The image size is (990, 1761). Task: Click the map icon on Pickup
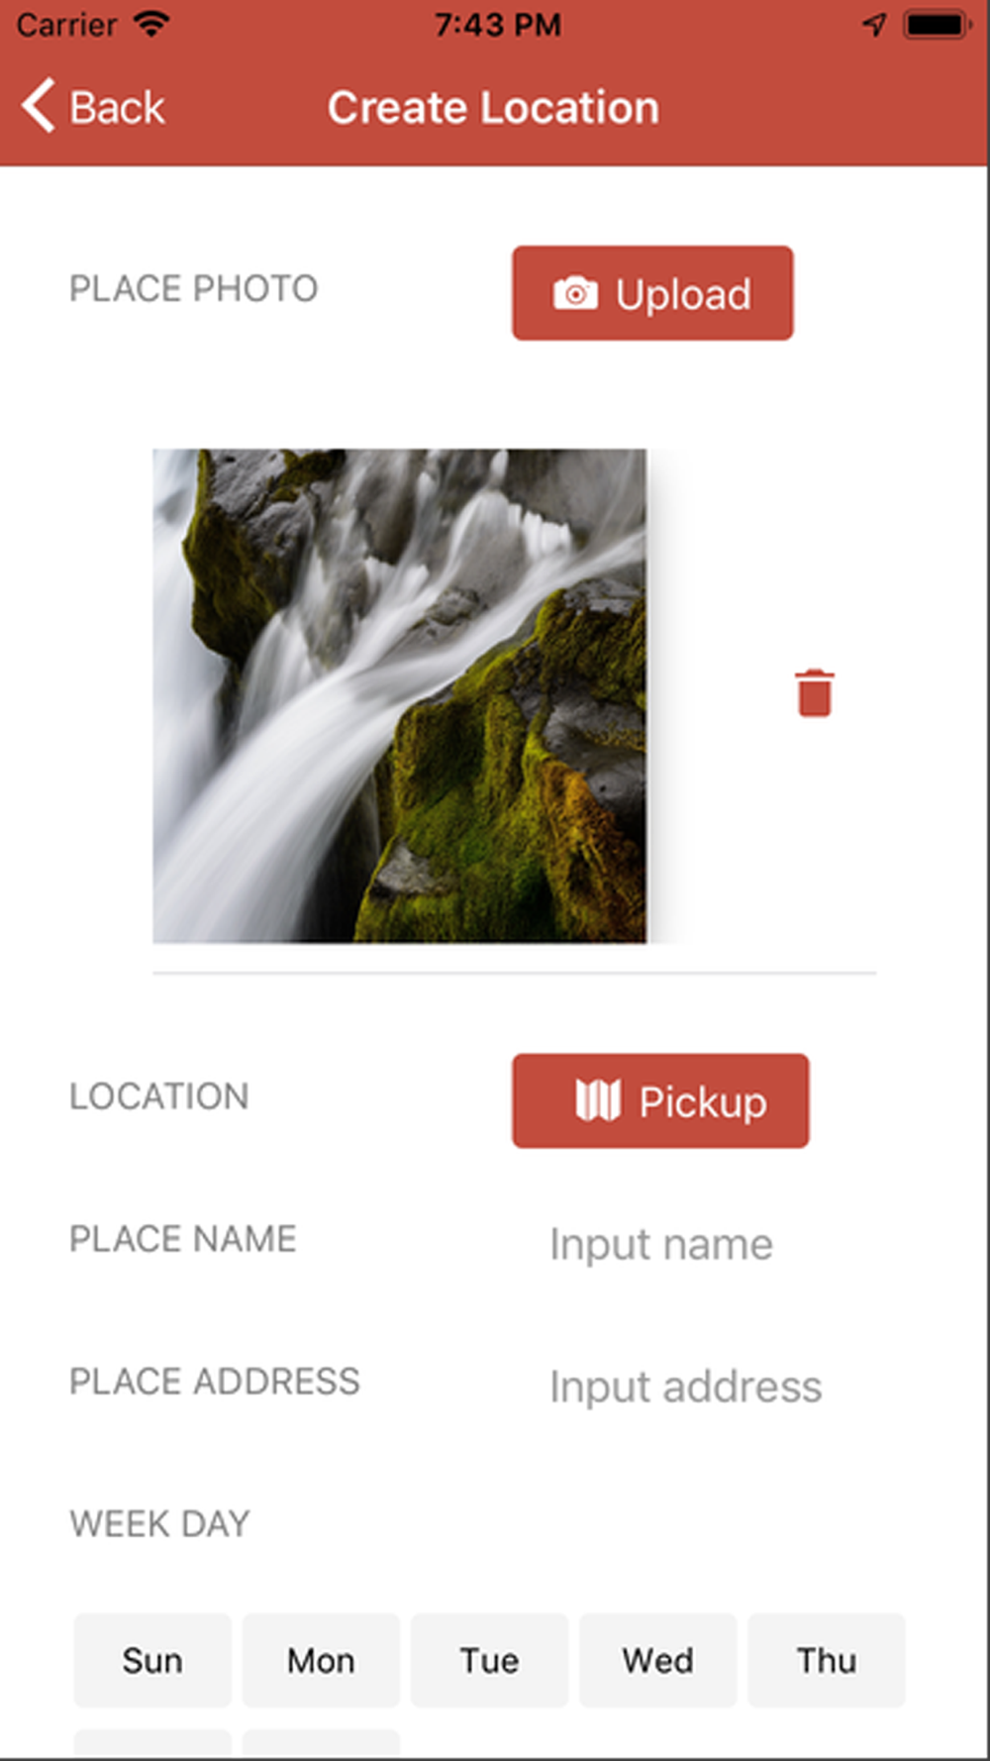598,1100
